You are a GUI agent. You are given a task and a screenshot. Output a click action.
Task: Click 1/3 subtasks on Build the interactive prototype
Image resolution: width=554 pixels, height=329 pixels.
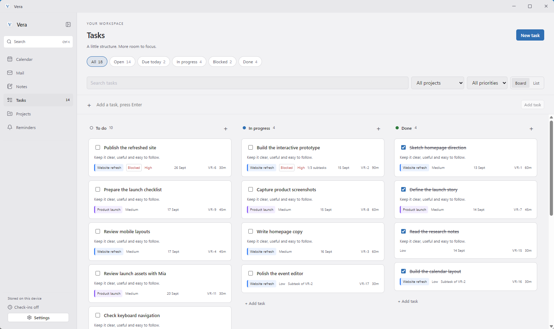point(317,168)
